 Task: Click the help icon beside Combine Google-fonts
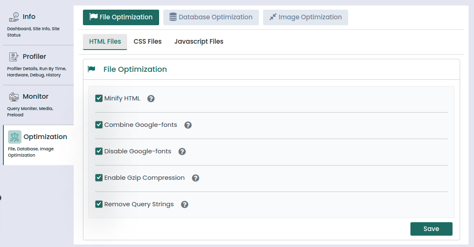(188, 125)
